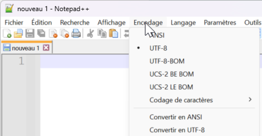Viewport: 262px width, 136px height.
Task: Click line number 1 in the margin
Action: click(x=21, y=61)
